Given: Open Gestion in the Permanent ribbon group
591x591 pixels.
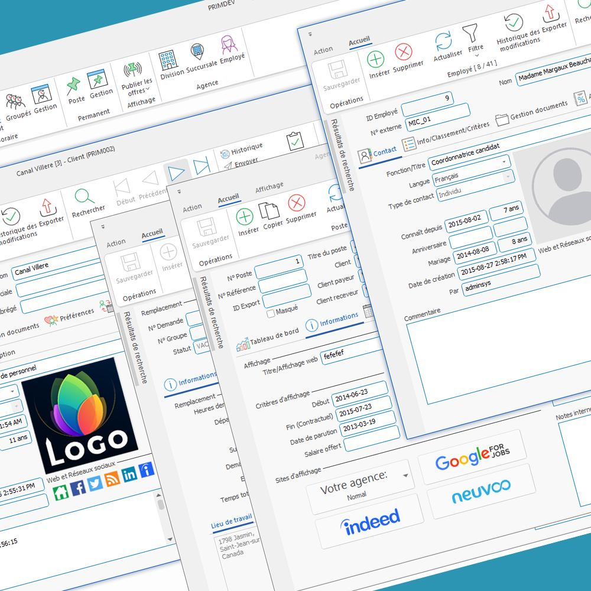Looking at the screenshot, I should 98,80.
